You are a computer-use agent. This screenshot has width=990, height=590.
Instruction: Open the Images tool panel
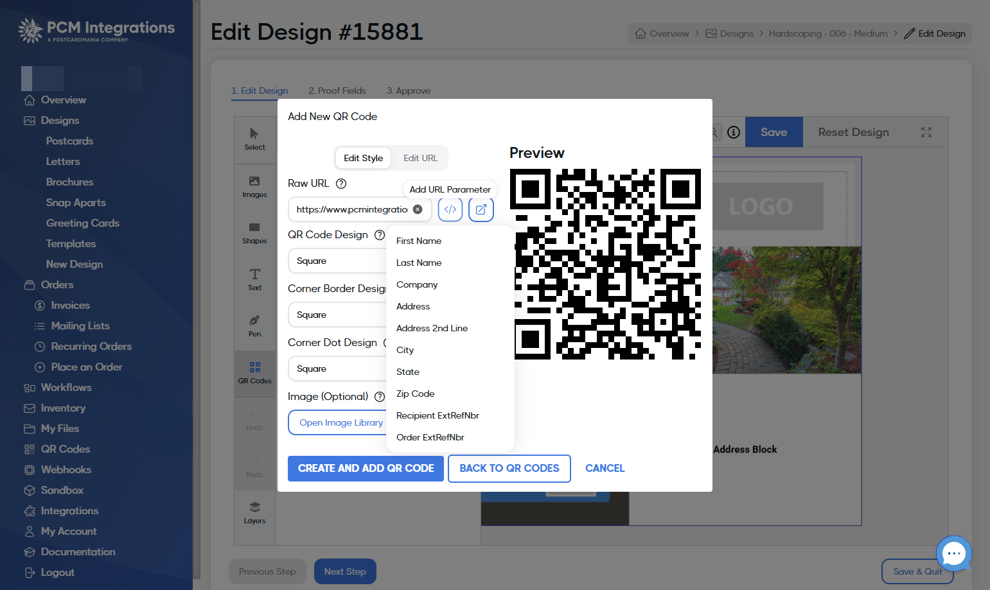[x=254, y=187]
